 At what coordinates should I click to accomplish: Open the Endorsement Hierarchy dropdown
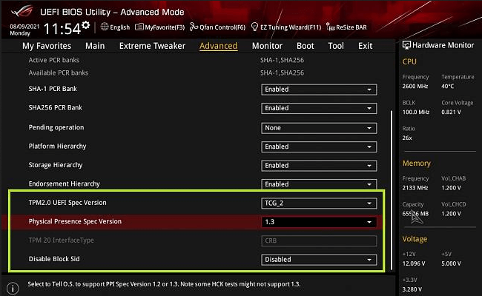[x=319, y=184]
